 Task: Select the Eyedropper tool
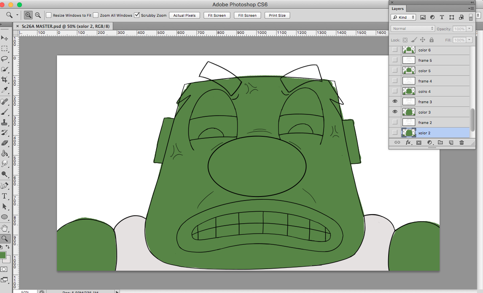[x=5, y=90]
